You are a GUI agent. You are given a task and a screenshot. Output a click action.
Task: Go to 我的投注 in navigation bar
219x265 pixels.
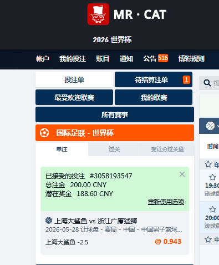(x=73, y=59)
